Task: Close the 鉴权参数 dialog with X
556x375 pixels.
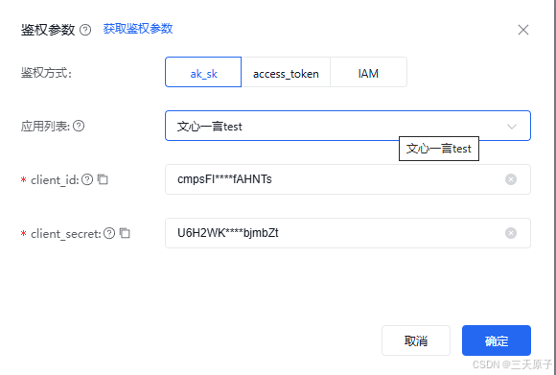Action: pos(523,30)
